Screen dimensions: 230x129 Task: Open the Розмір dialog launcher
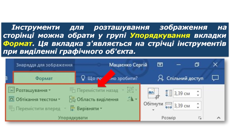pos(200,118)
